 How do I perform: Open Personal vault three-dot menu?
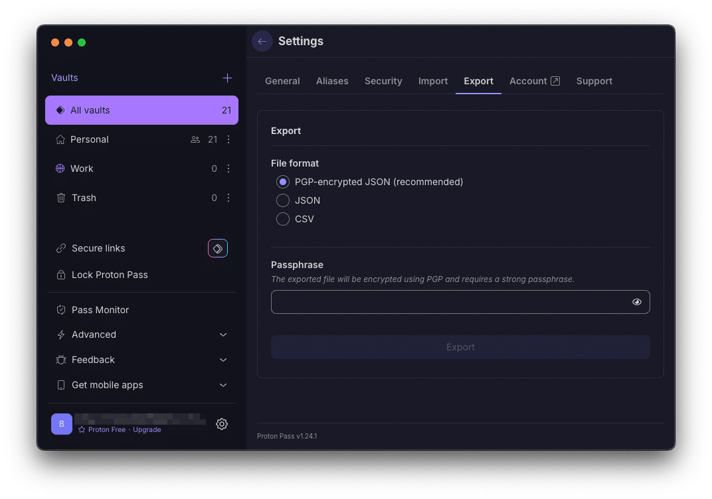point(228,139)
